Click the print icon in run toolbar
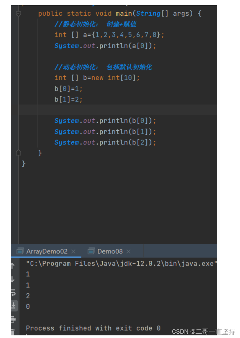The image size is (240, 338). (x=13, y=319)
